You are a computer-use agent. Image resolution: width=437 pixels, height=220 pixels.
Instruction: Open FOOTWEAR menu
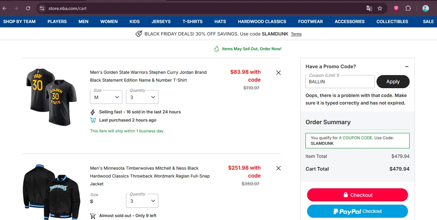pyautogui.click(x=311, y=22)
